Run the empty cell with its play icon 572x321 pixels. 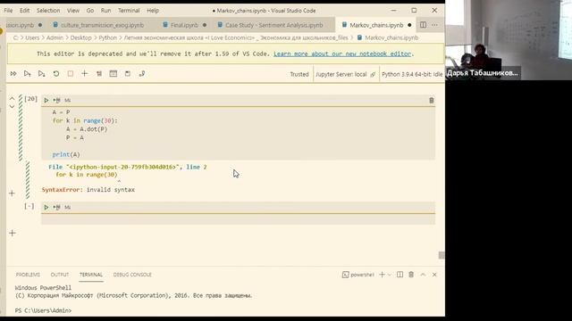click(x=46, y=207)
